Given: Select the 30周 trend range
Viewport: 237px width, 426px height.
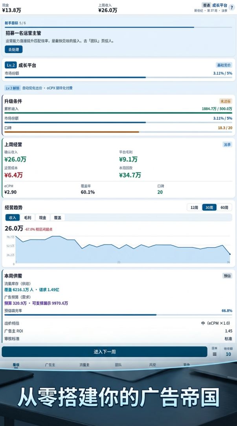Looking at the screenshot, I should pos(209,207).
